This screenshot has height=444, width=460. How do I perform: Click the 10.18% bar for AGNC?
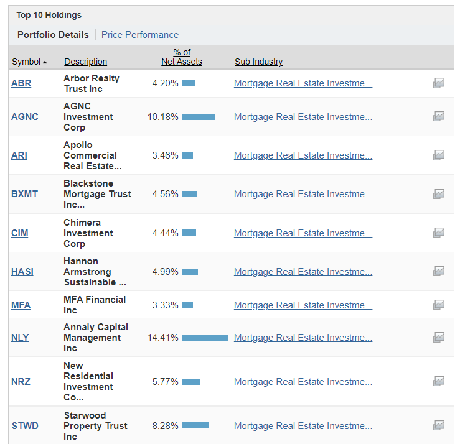pyautogui.click(x=199, y=117)
